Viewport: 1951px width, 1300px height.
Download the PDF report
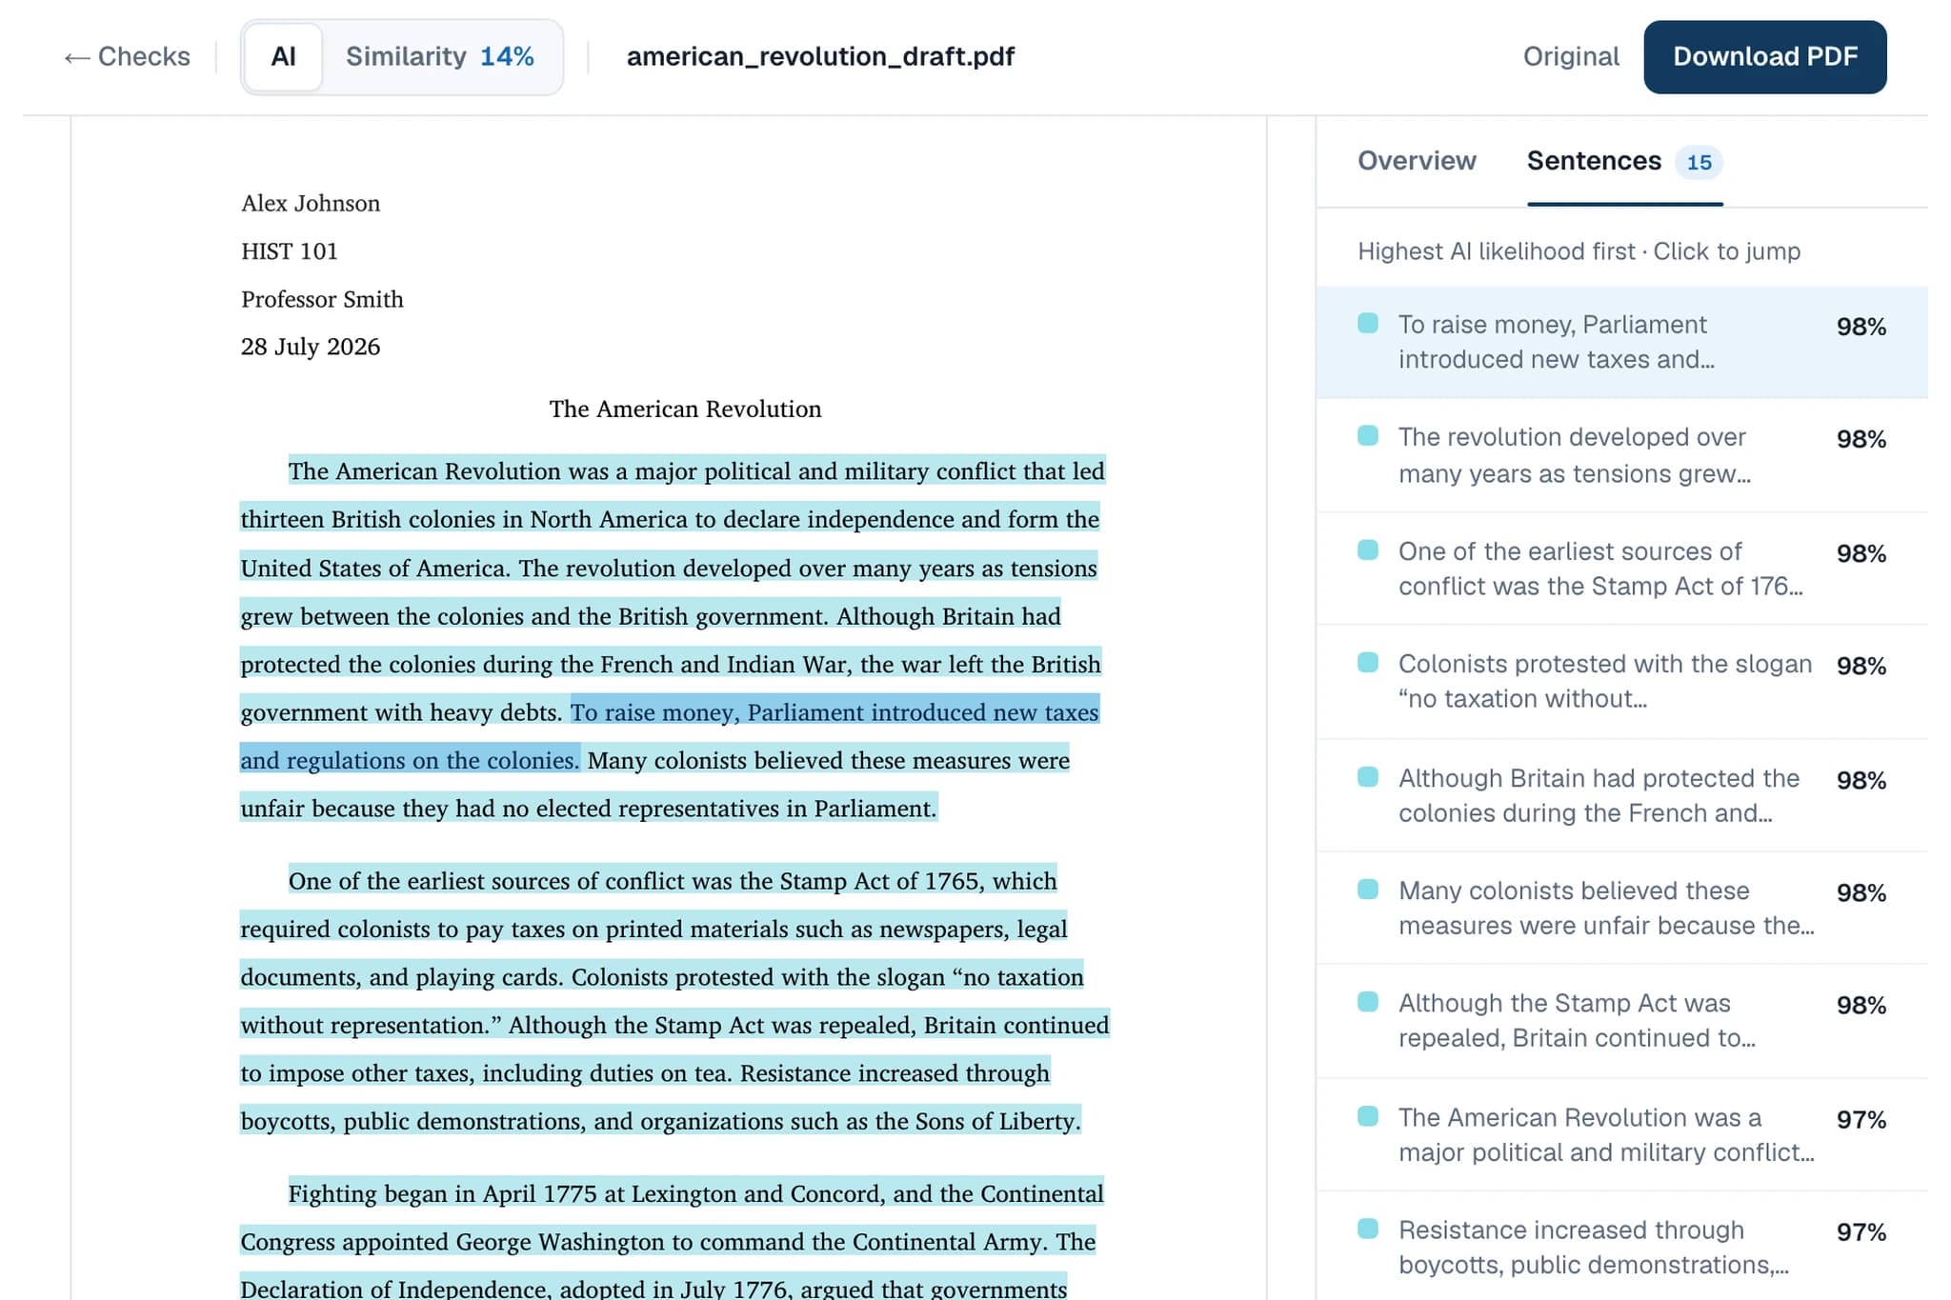pyautogui.click(x=1764, y=57)
